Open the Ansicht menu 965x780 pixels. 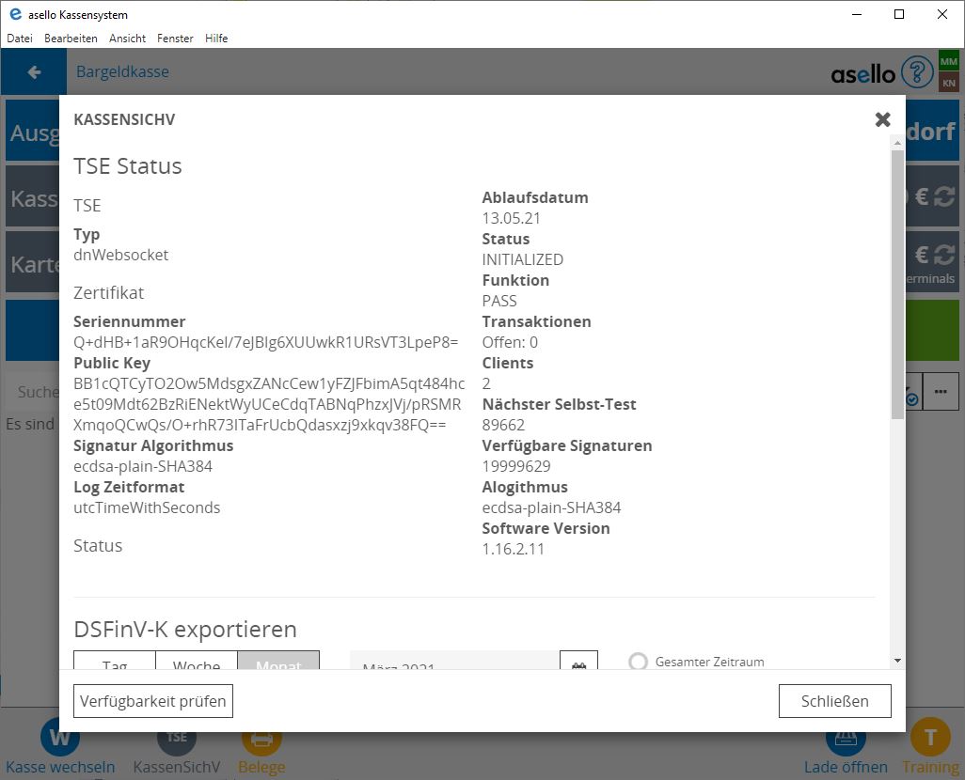tap(127, 39)
